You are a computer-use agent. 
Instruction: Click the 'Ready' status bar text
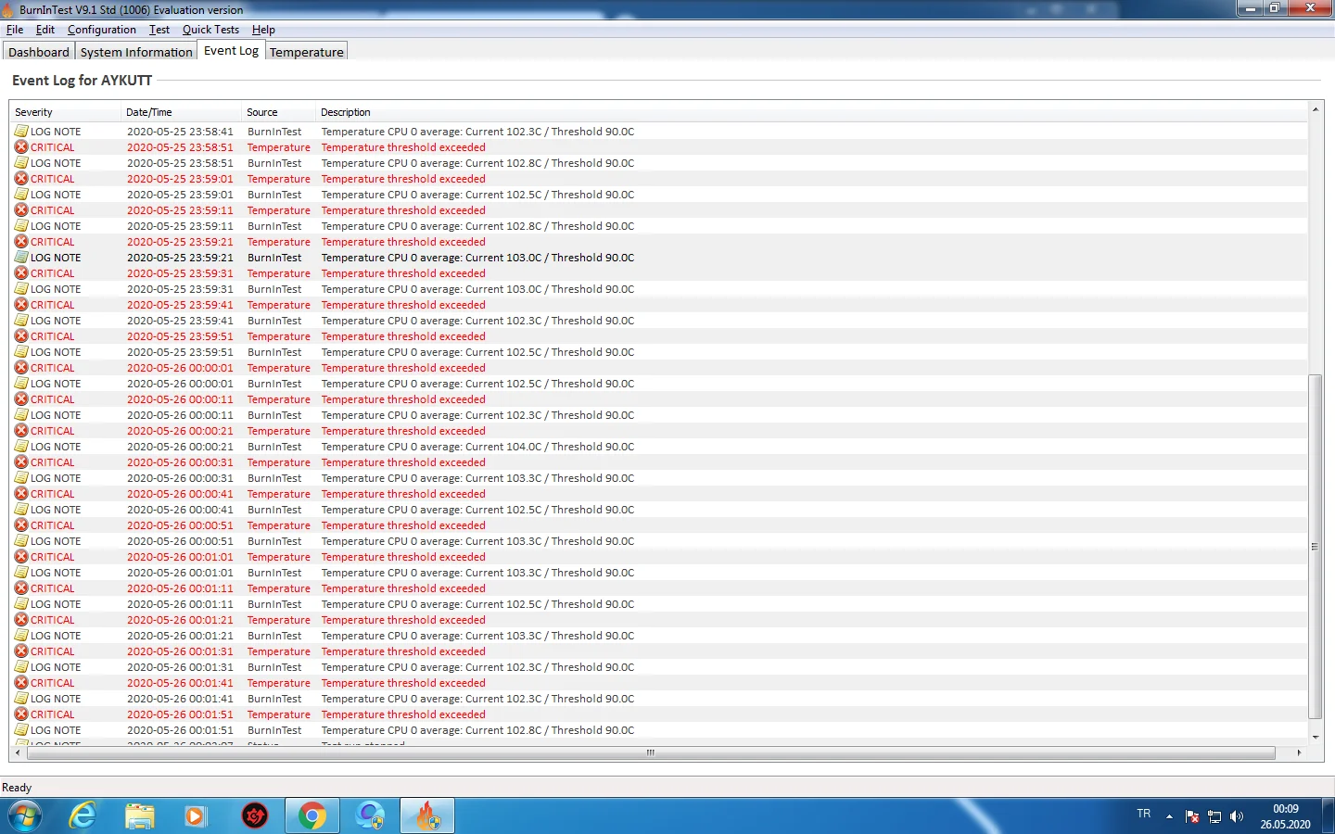coord(17,788)
